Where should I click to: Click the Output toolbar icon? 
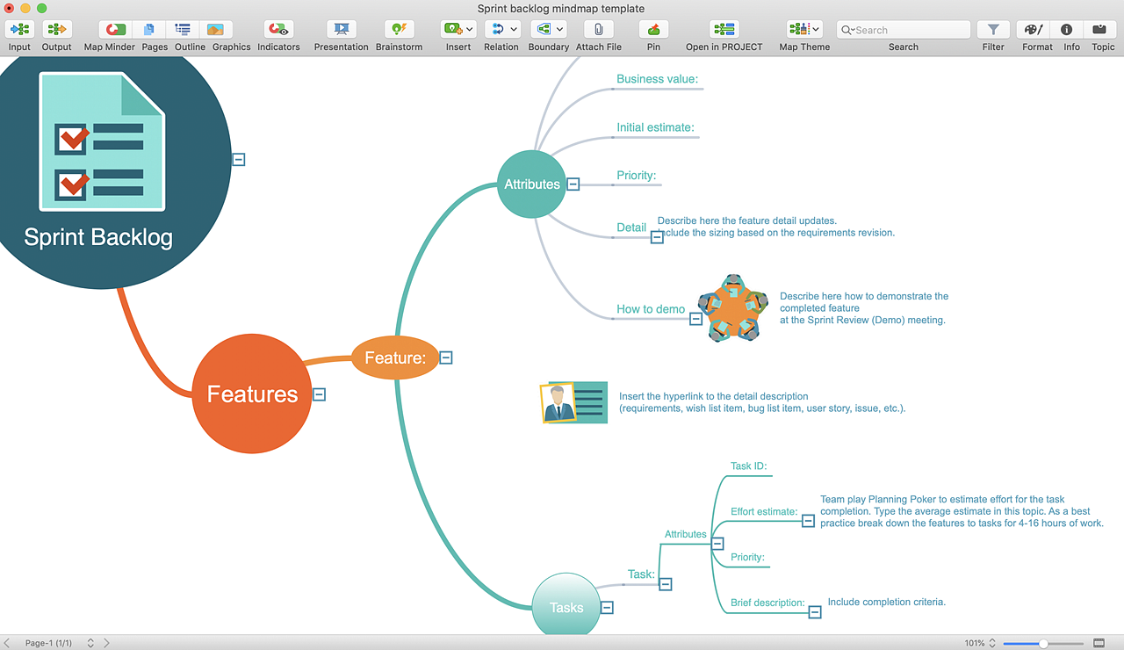tap(56, 30)
